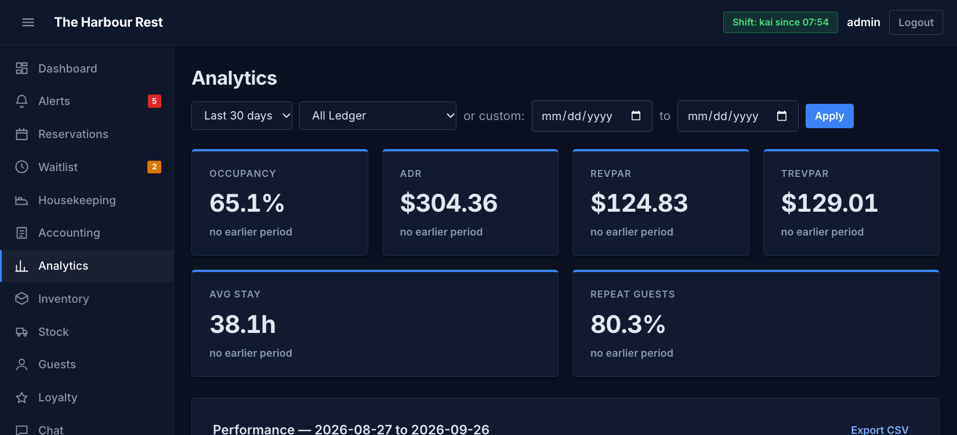Click the Dashboard grid icon
Viewport: 957px width, 435px height.
[21, 68]
